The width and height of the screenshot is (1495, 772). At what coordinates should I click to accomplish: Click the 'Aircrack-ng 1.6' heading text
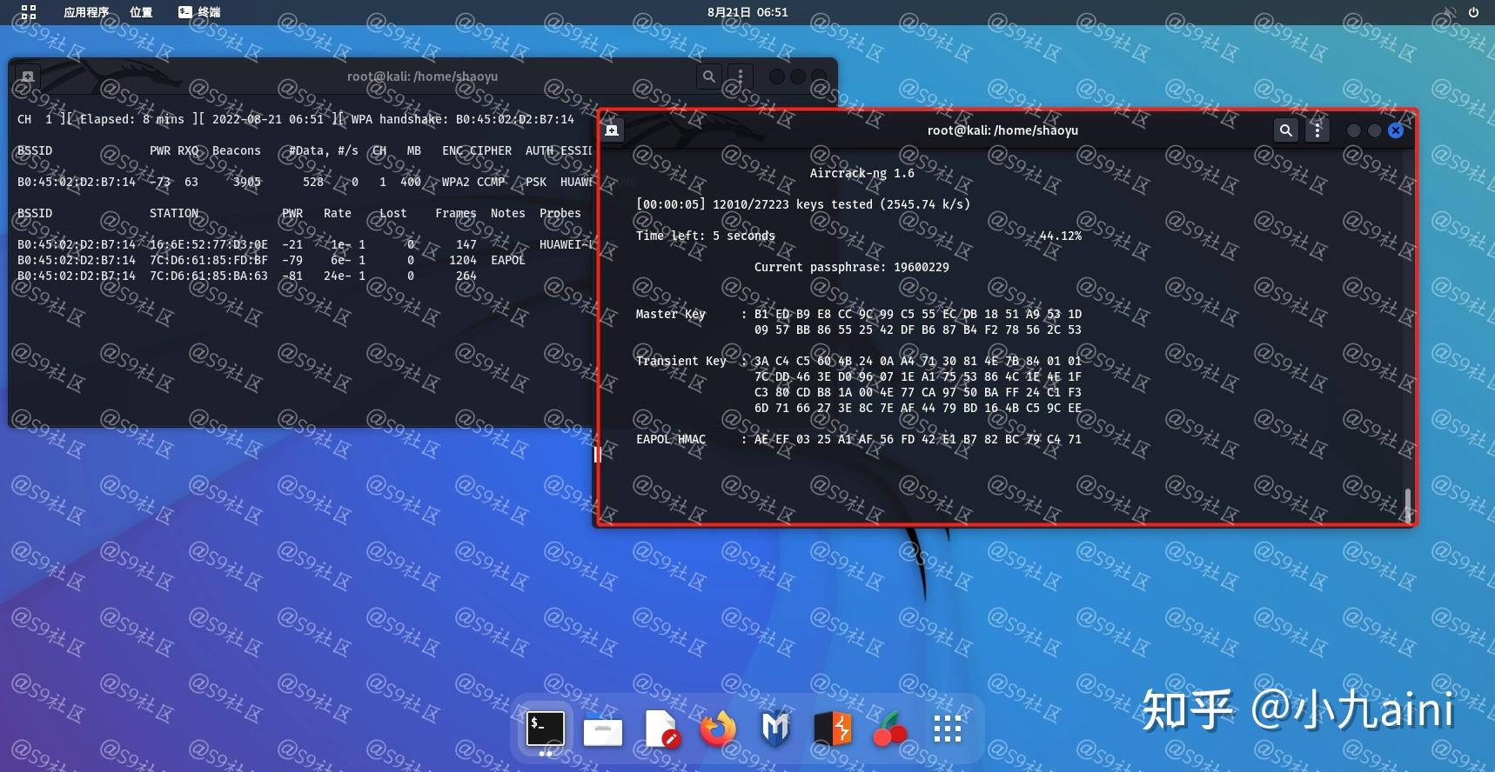click(x=861, y=173)
